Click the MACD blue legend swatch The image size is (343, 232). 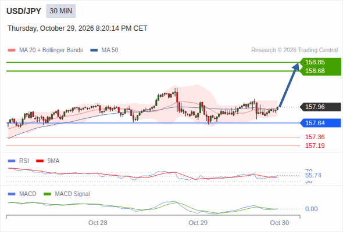(12, 194)
